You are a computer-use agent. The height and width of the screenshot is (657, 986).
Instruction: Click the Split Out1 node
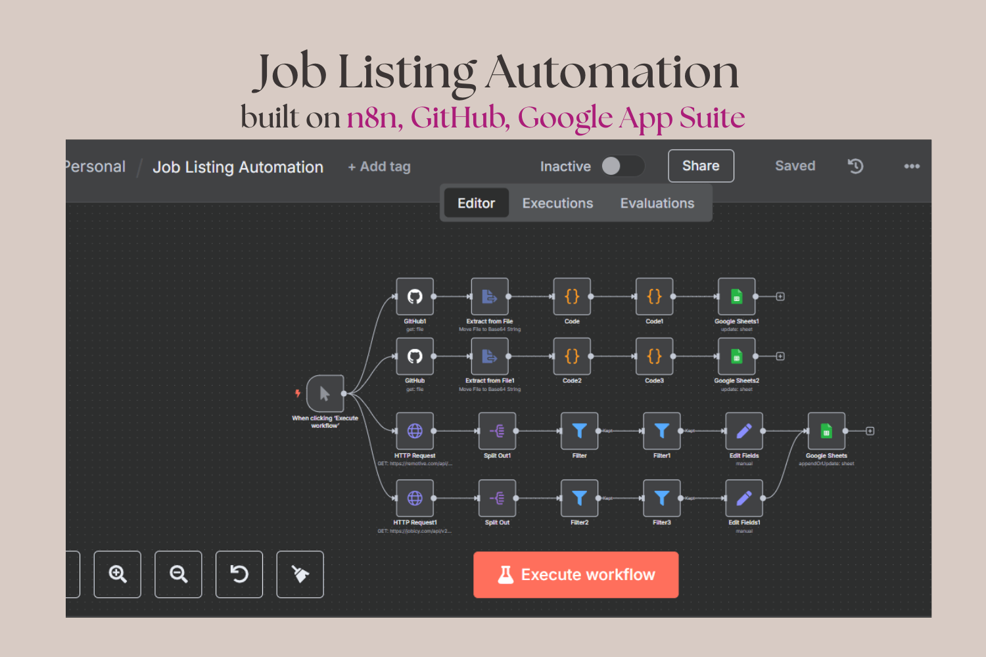[x=497, y=431]
